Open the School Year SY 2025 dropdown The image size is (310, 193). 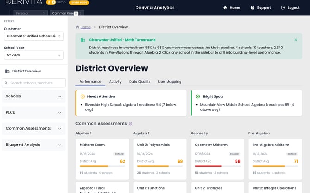pyautogui.click(x=34, y=55)
